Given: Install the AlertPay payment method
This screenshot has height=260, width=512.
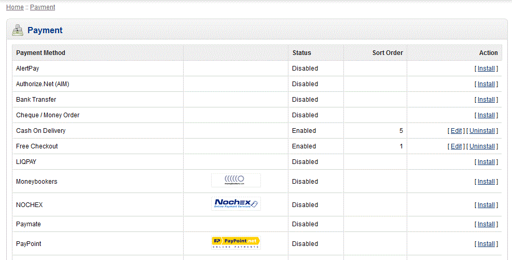Looking at the screenshot, I should 486,69.
